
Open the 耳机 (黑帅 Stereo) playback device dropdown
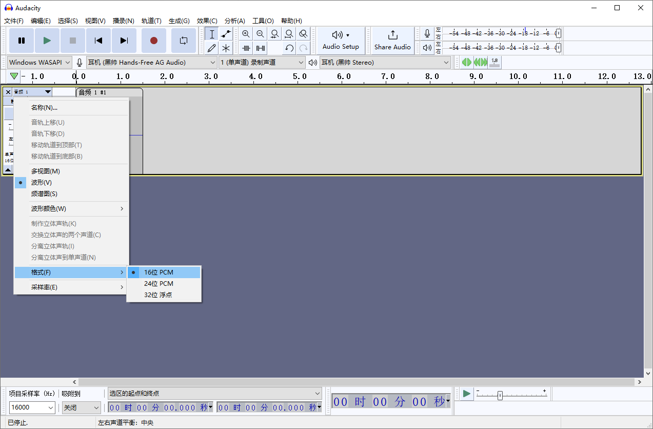pos(385,63)
